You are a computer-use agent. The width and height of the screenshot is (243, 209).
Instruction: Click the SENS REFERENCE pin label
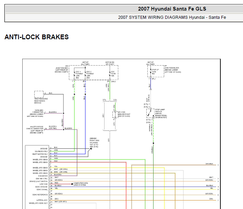tap(40, 195)
